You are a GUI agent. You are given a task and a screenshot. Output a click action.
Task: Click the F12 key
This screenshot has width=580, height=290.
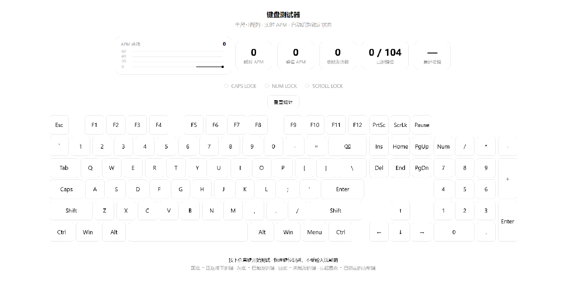(x=358, y=125)
